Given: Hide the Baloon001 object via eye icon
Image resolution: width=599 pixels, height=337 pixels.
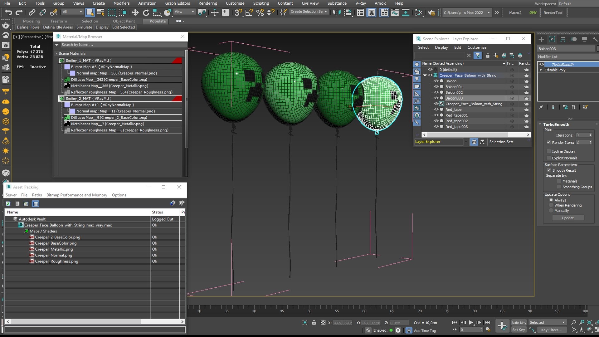Looking at the screenshot, I should (436, 87).
